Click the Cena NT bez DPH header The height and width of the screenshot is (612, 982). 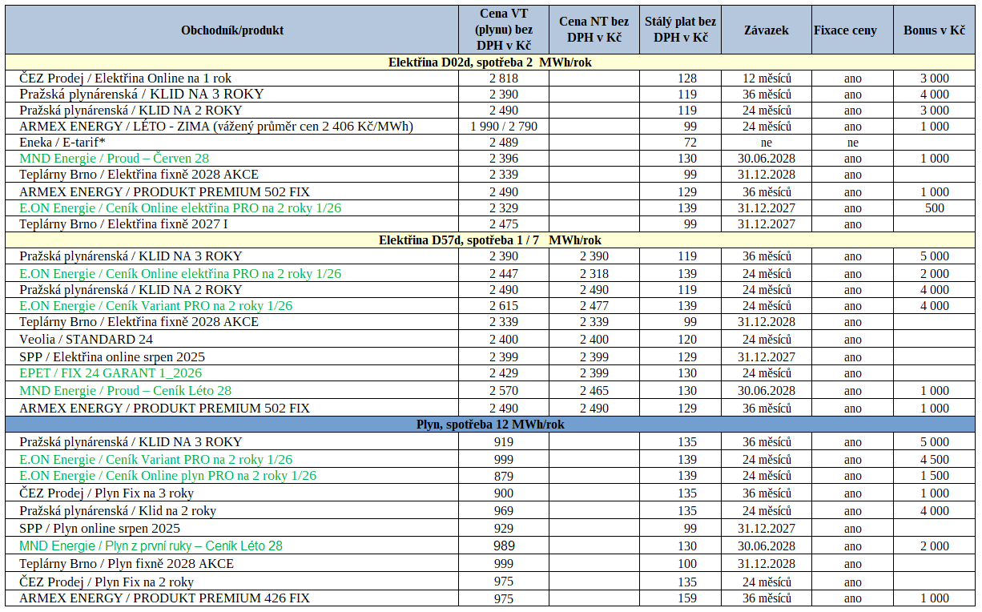[x=594, y=30]
